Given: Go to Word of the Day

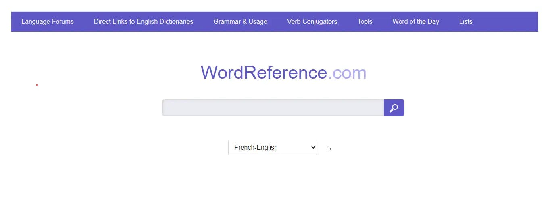Looking at the screenshot, I should [x=416, y=22].
